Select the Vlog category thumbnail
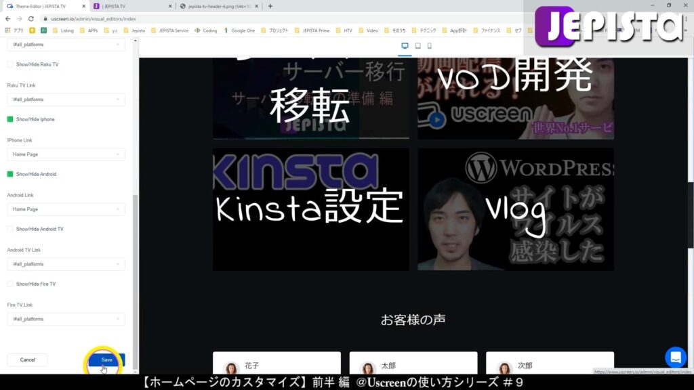This screenshot has height=390, width=694. click(x=516, y=209)
